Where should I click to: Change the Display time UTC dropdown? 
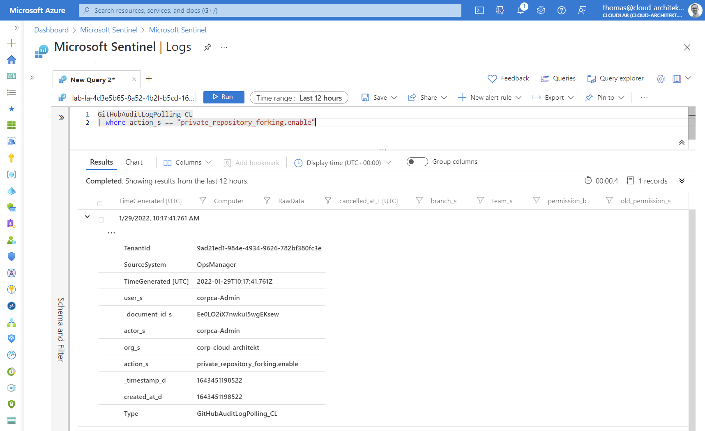[343, 163]
